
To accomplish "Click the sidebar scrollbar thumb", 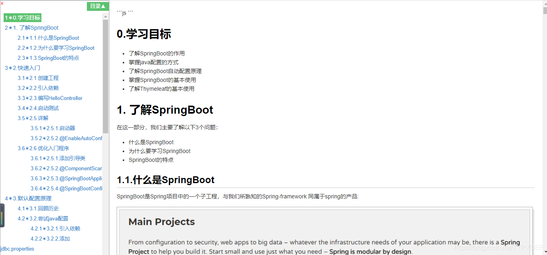I will point(106,76).
